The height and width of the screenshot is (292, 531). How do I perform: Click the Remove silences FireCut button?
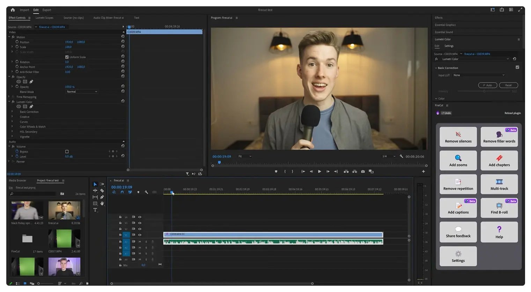tap(458, 137)
